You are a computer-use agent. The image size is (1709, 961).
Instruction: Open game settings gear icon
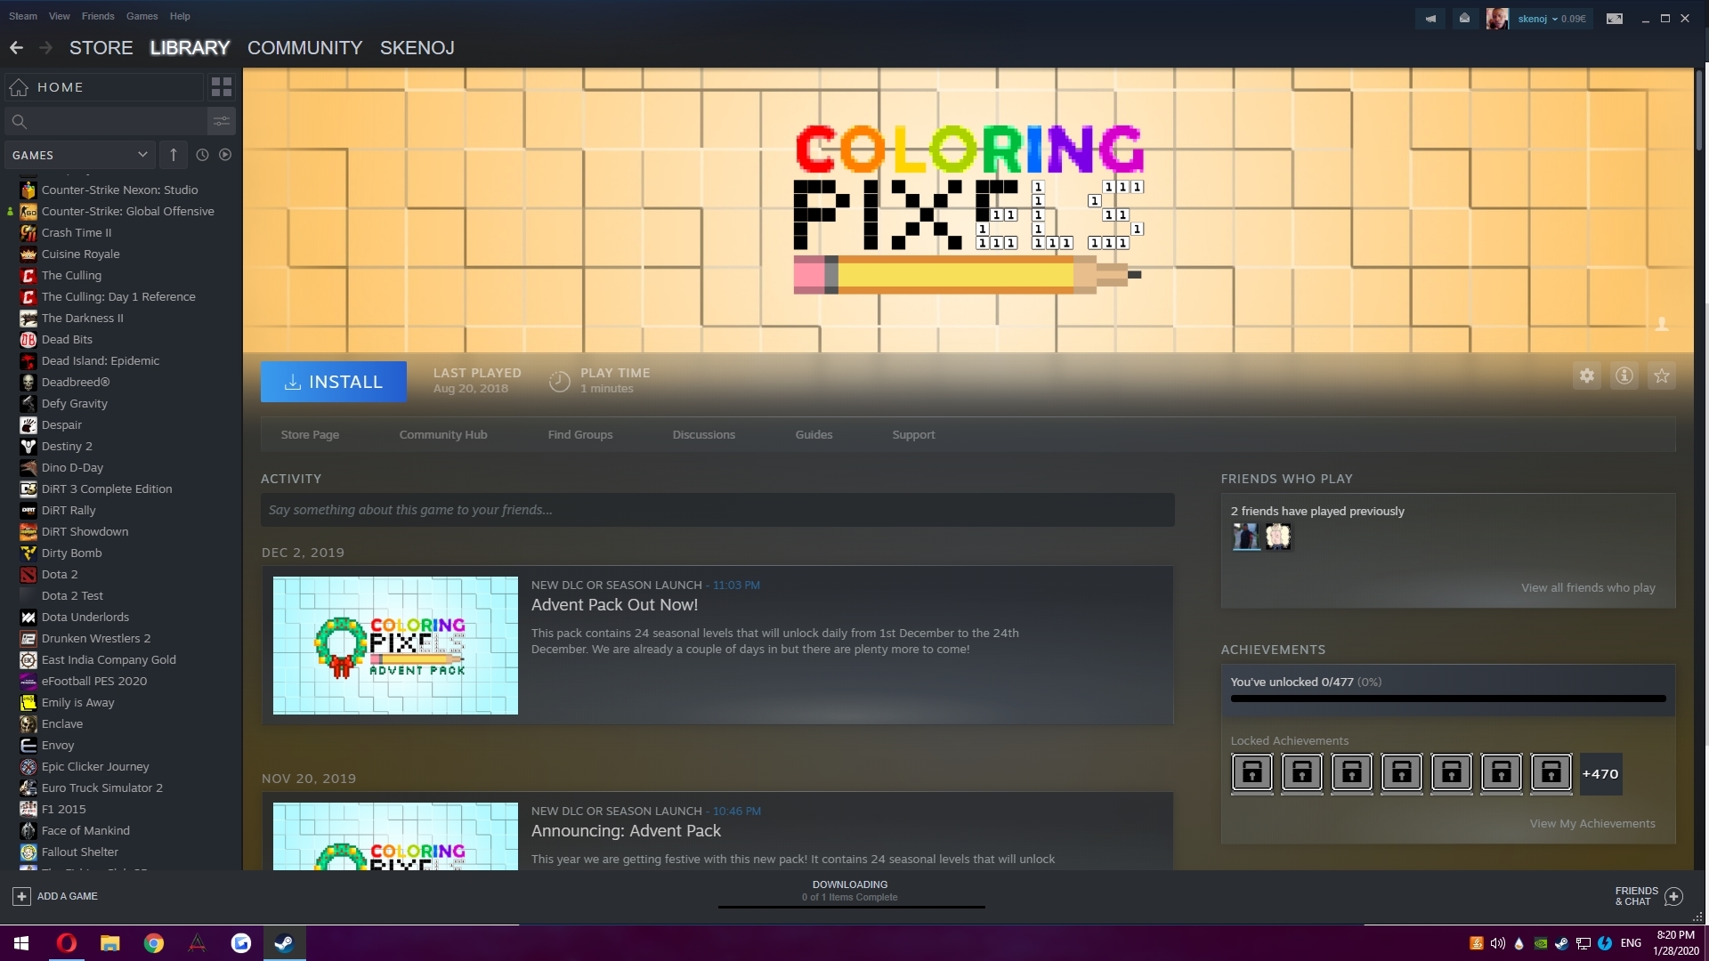pos(1587,376)
